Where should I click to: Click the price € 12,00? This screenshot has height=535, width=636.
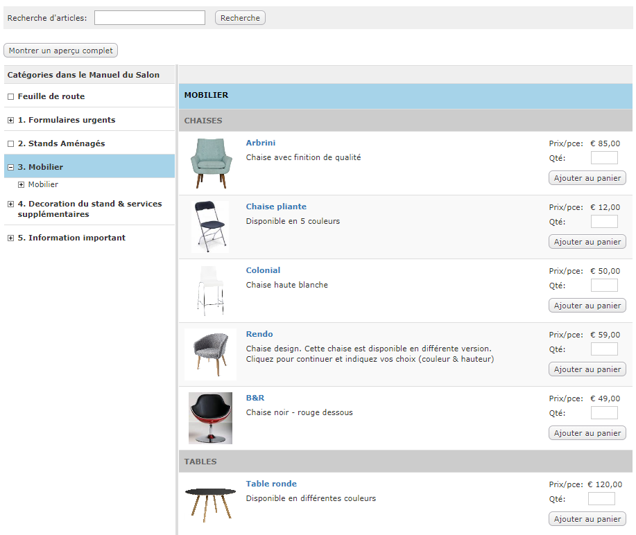pos(605,207)
